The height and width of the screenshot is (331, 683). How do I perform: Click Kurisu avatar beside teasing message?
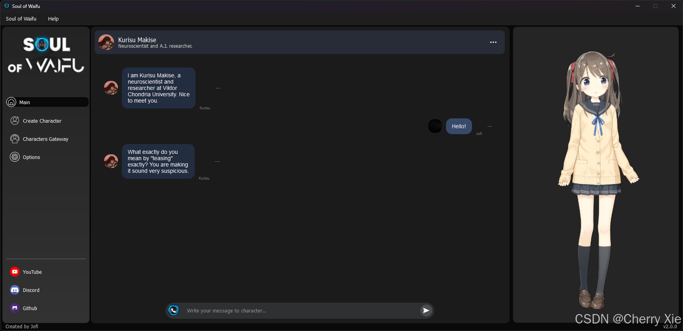click(111, 161)
